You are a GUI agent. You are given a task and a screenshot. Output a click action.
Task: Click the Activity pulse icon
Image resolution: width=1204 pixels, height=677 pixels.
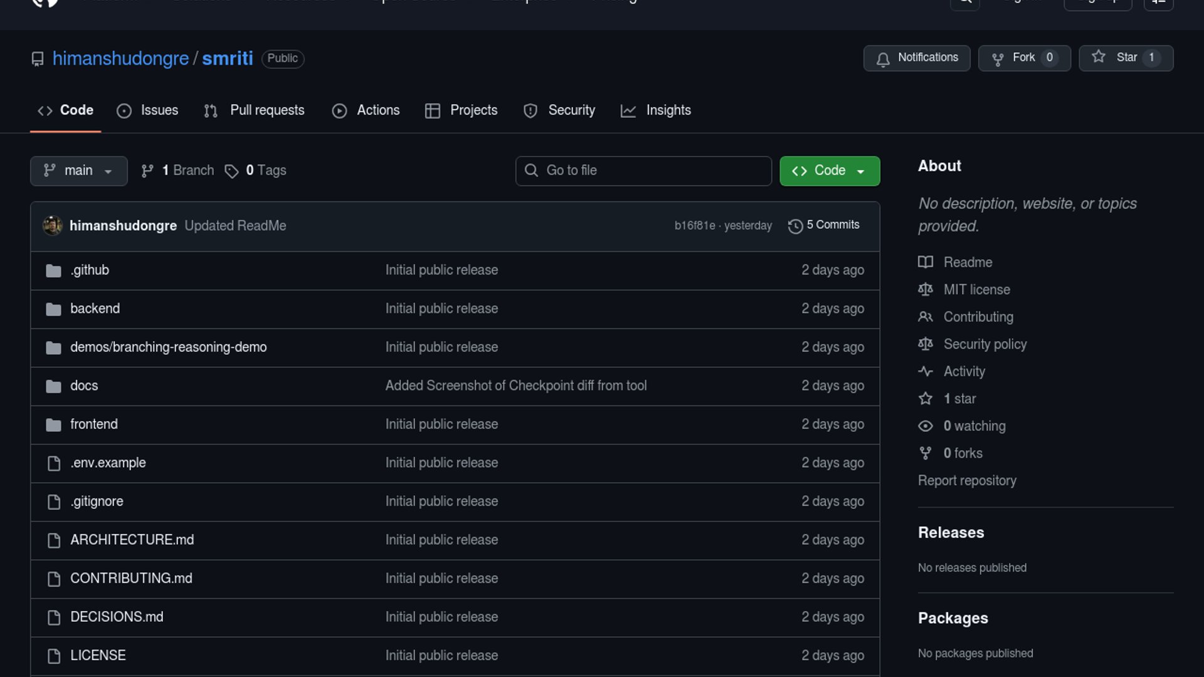tap(926, 371)
